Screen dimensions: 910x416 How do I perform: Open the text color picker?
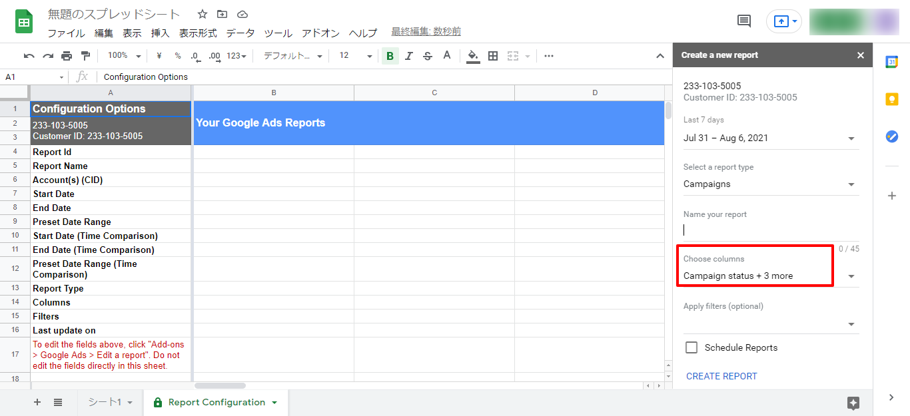pyautogui.click(x=447, y=56)
